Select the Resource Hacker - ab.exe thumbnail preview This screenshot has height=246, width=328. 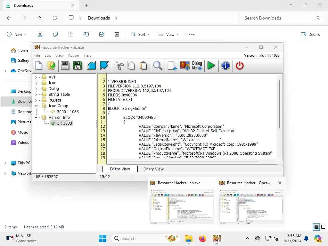click(x=182, y=202)
